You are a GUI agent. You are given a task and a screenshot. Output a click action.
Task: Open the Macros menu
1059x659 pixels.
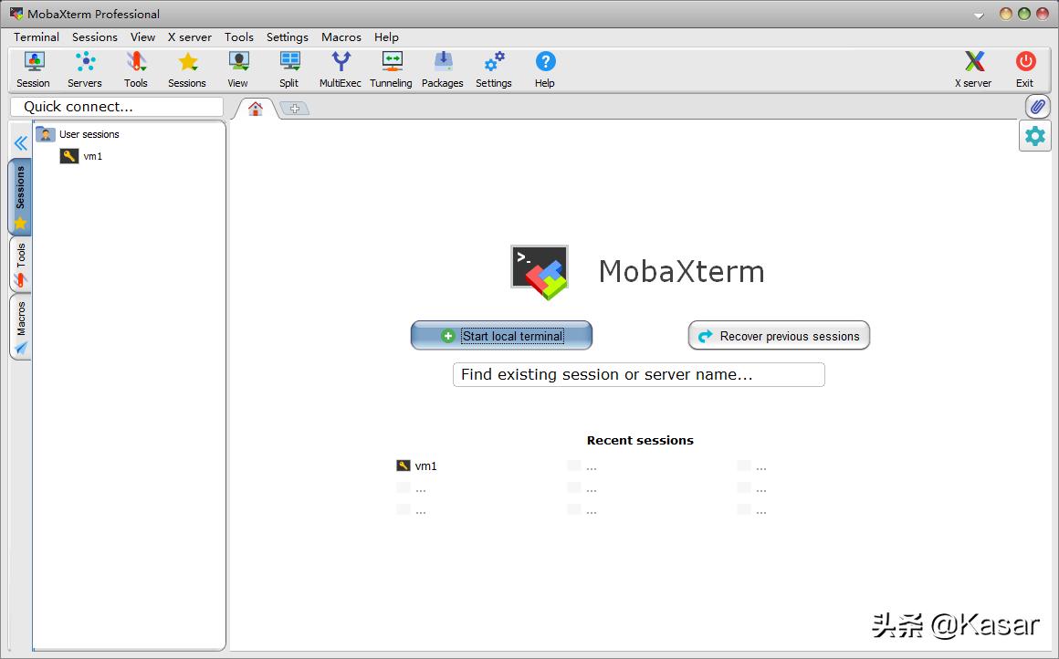(341, 37)
